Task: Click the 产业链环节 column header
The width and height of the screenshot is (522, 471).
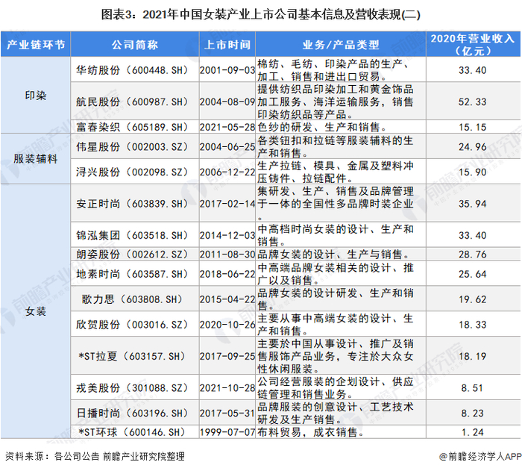Action: click(36, 44)
